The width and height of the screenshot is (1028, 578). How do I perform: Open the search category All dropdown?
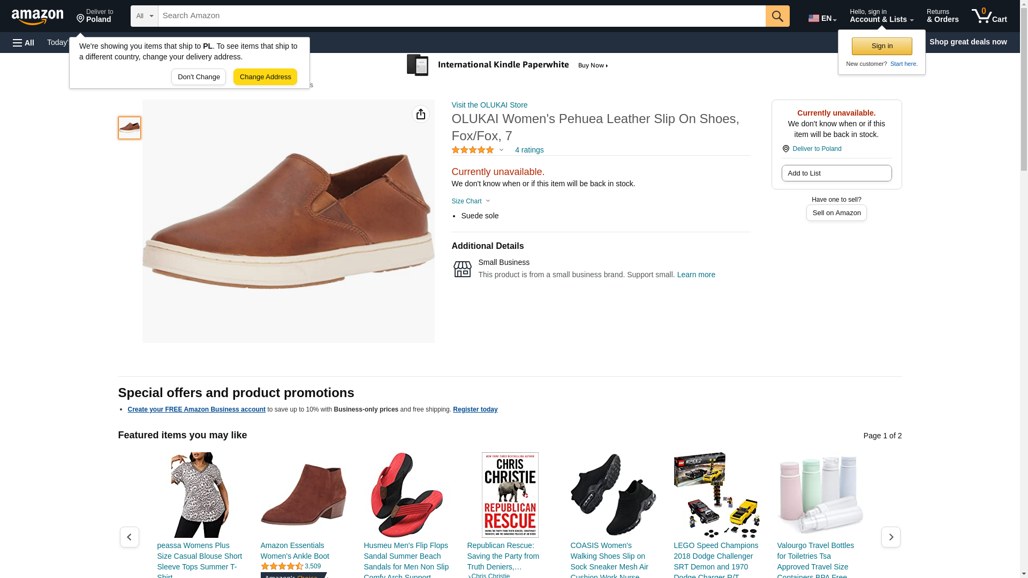[145, 16]
